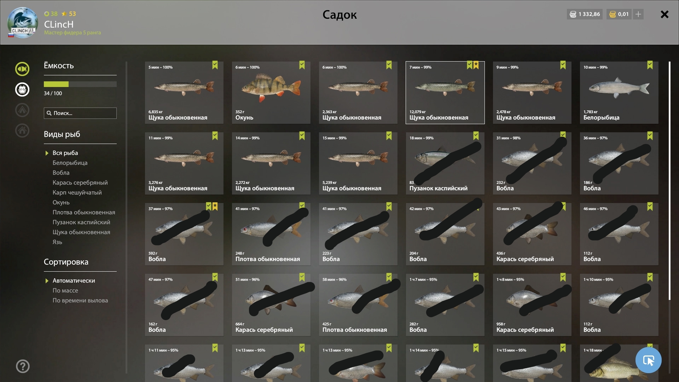Viewport: 679px width, 382px height.
Task: Toggle star mark on 12,079 kg pike
Action: pos(476,65)
